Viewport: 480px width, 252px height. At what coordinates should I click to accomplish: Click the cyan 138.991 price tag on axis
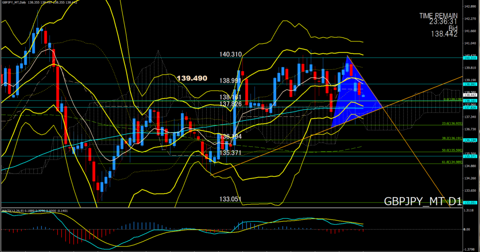tap(470, 84)
